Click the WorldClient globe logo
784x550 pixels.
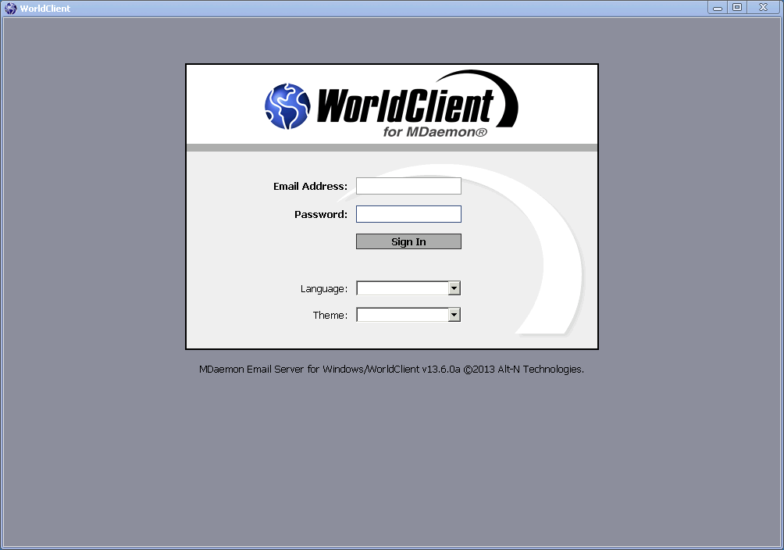point(287,106)
